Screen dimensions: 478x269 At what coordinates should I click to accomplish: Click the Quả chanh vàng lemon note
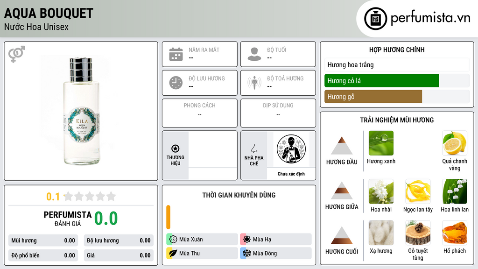point(455,143)
